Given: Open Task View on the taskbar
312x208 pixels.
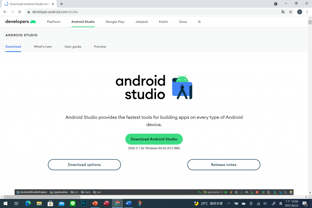Looking at the screenshot, I should [16, 203].
